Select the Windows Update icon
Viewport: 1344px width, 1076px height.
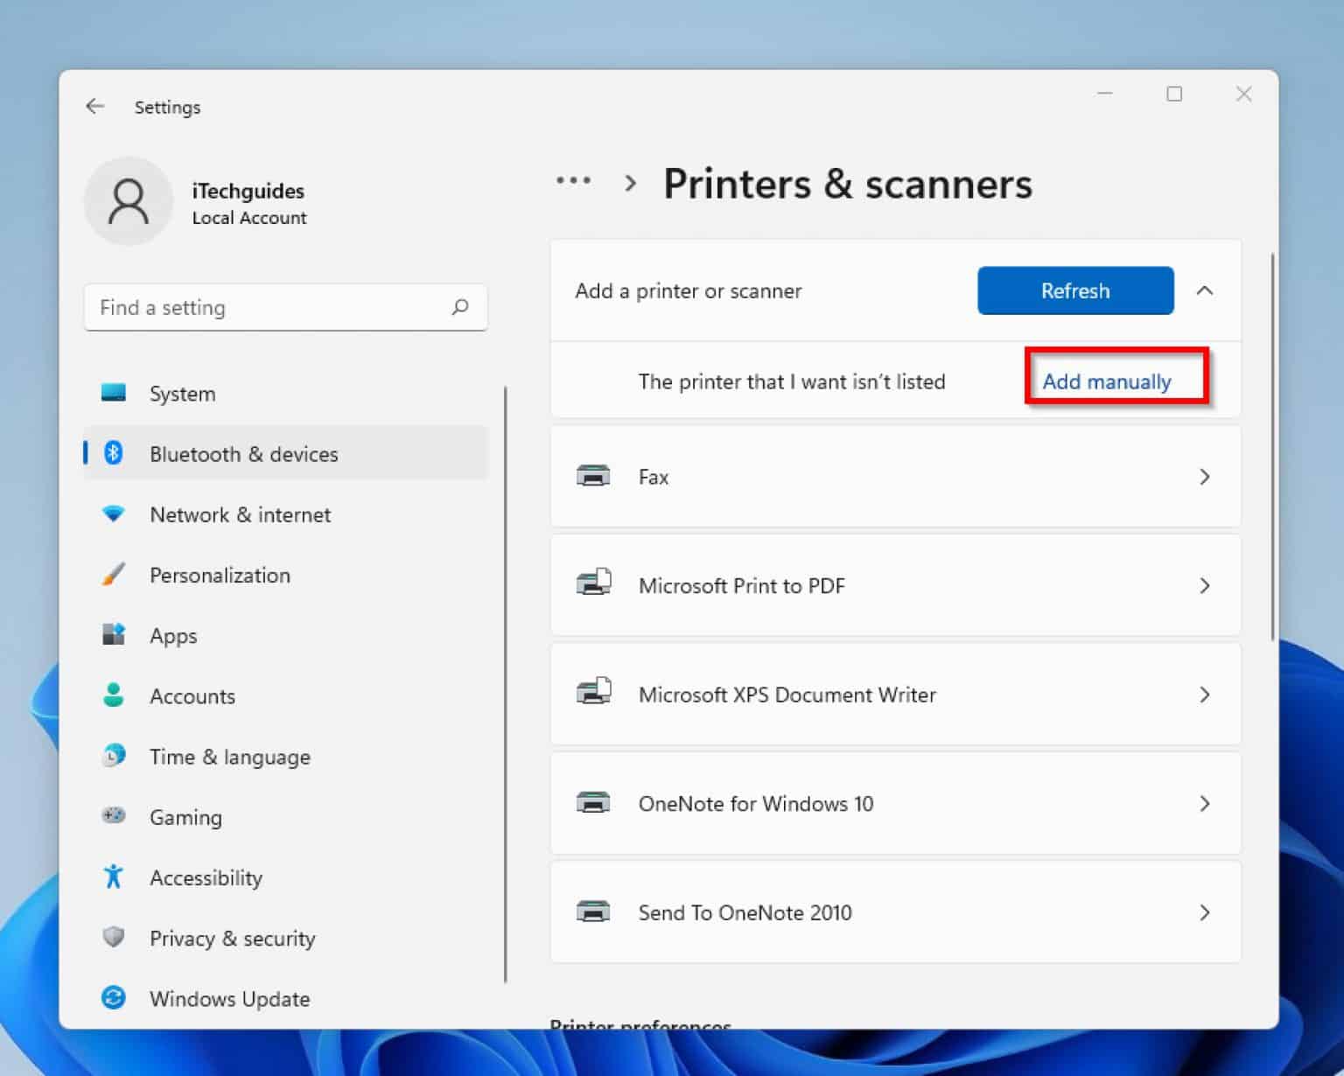point(114,997)
